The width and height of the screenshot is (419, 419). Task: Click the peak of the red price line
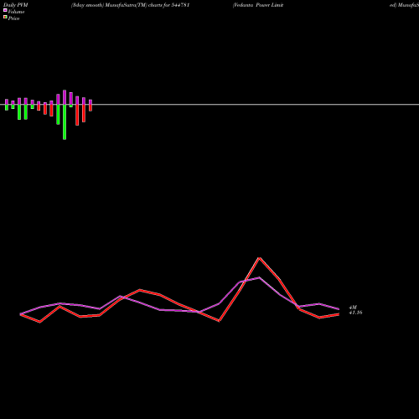click(260, 258)
